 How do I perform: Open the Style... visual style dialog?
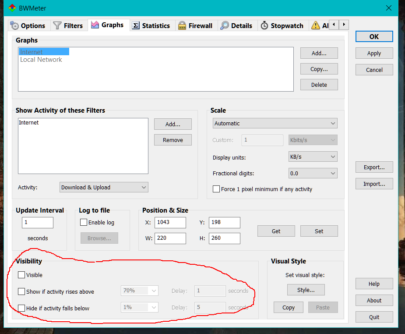point(306,290)
